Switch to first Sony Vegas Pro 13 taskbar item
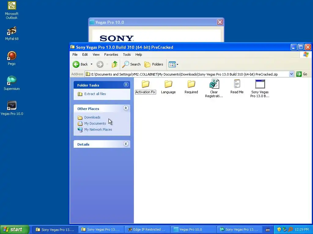The width and height of the screenshot is (313, 234). [55, 230]
